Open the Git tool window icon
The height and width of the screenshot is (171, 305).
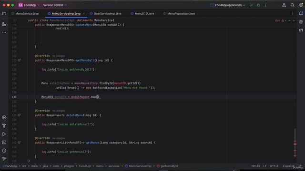point(4,159)
